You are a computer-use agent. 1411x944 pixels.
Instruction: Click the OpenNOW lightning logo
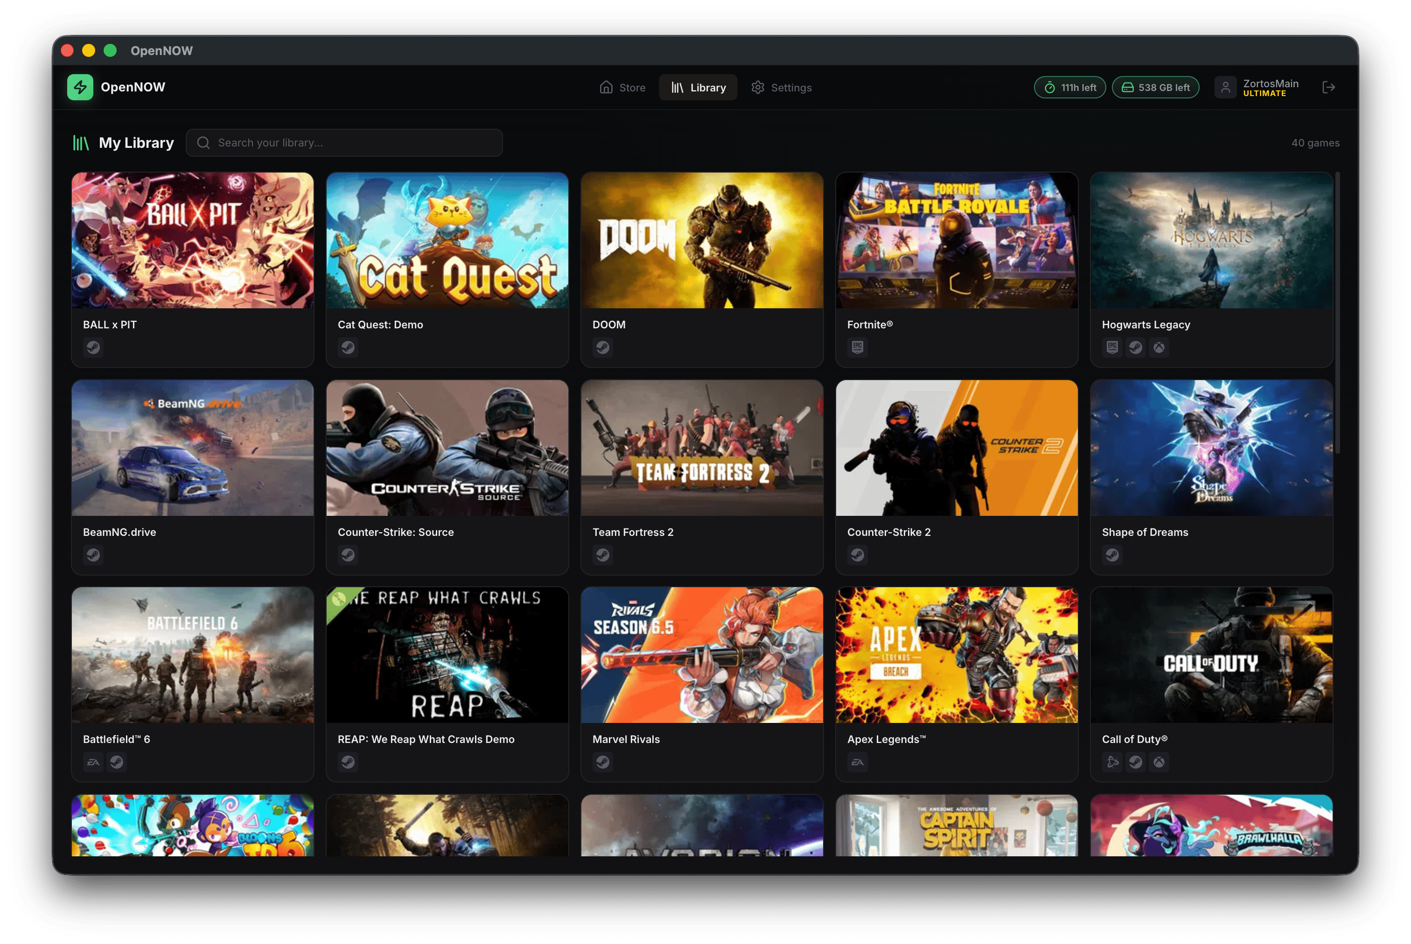80,87
